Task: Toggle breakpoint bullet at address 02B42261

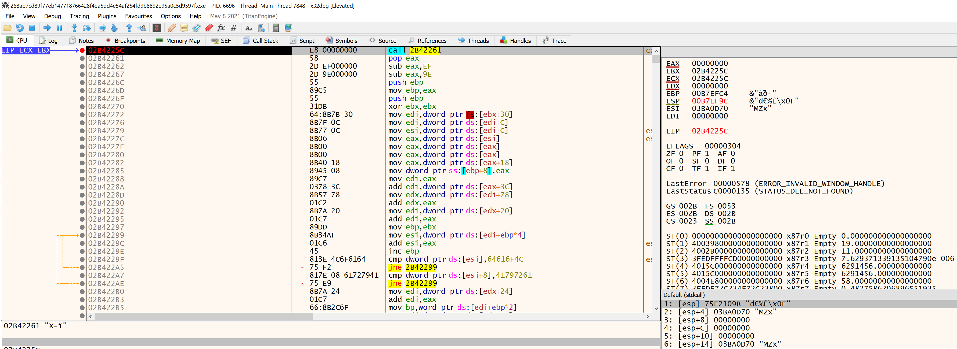Action: point(82,59)
